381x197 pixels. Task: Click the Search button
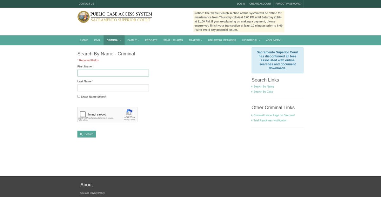(x=87, y=134)
